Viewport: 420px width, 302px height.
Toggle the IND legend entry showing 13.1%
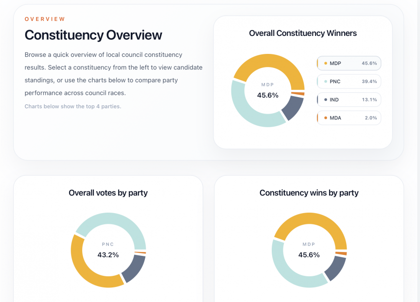pos(349,100)
